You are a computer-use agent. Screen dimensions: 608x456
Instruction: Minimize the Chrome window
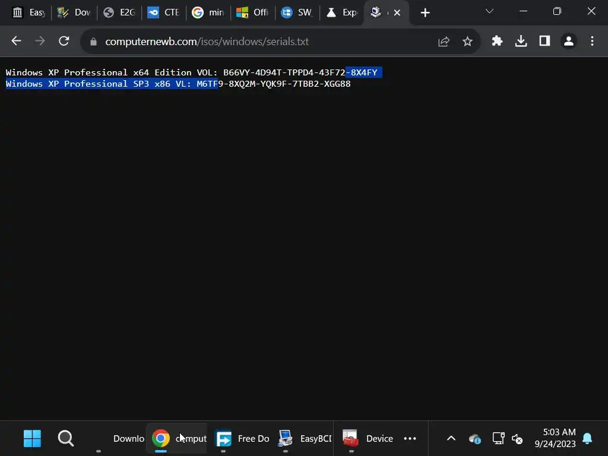(x=523, y=12)
